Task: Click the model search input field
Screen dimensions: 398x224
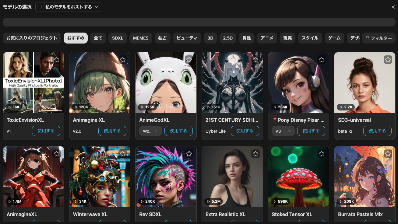Action: click(x=199, y=22)
